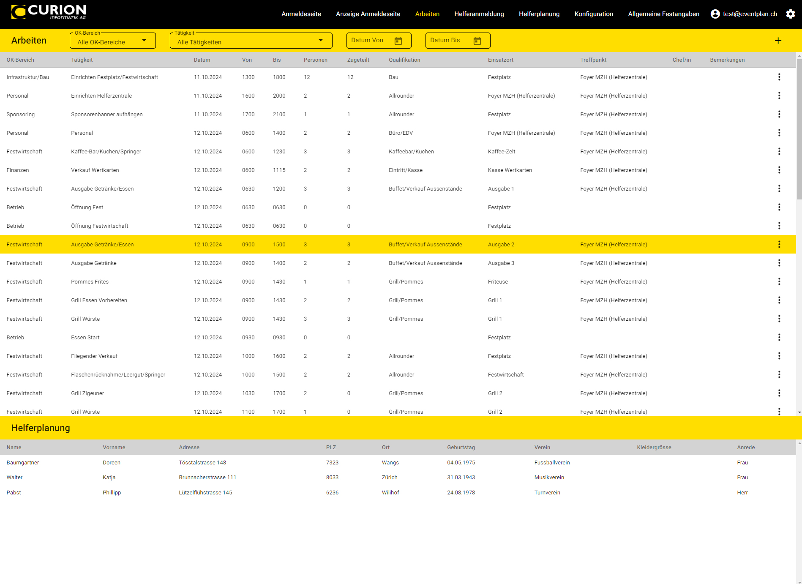Select the Arbeiten menu item
Viewport: 802px width, 584px height.
[427, 14]
